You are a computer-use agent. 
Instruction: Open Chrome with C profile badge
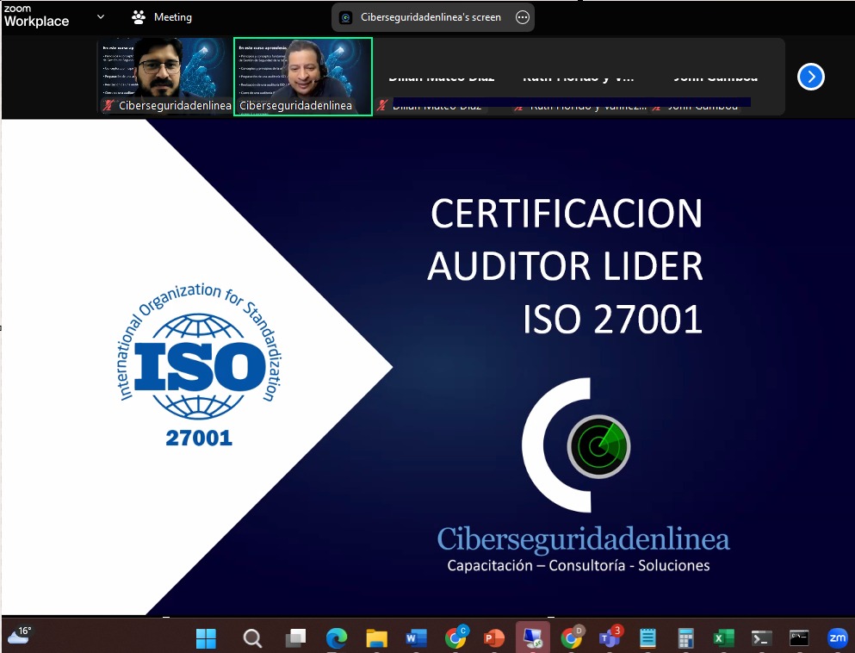coord(455,637)
